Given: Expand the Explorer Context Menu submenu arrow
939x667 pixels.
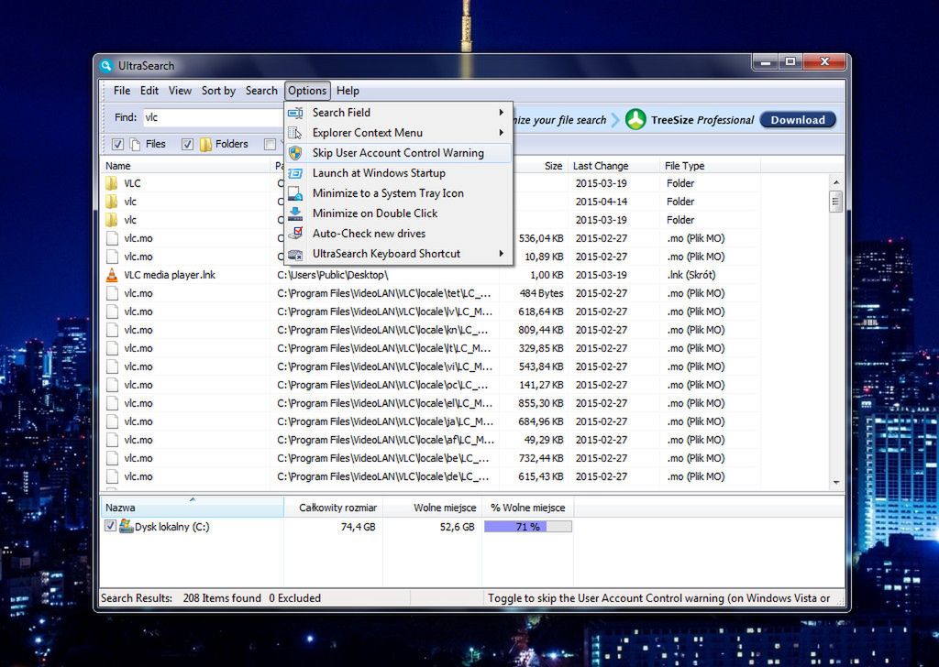Looking at the screenshot, I should (x=501, y=133).
